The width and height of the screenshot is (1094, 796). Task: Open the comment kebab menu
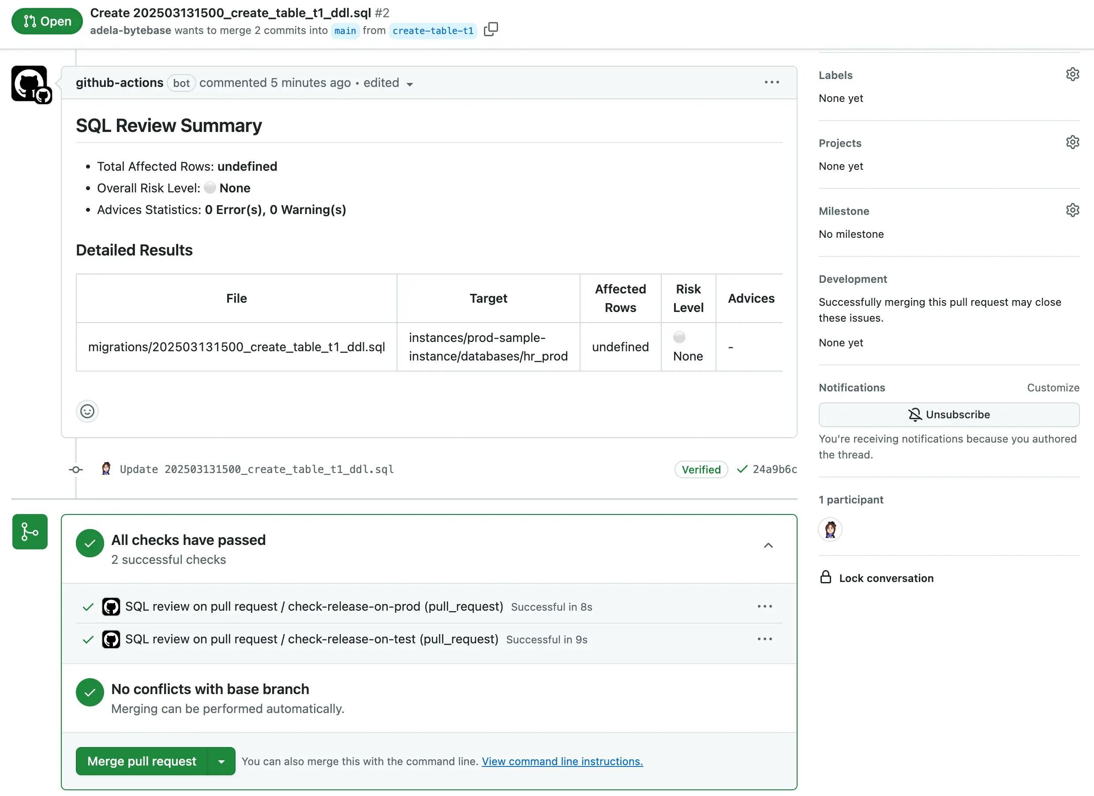[771, 82]
